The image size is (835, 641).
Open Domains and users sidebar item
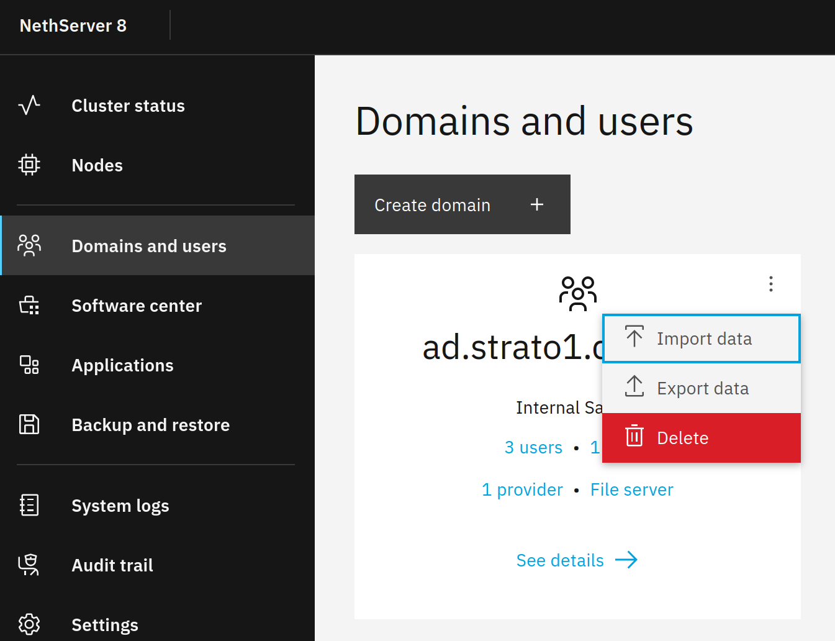pyautogui.click(x=158, y=245)
